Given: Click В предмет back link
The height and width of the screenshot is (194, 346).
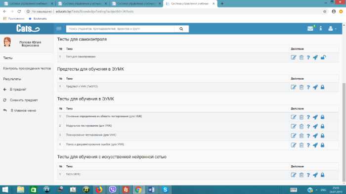Looking at the screenshot, I should click(18, 90).
